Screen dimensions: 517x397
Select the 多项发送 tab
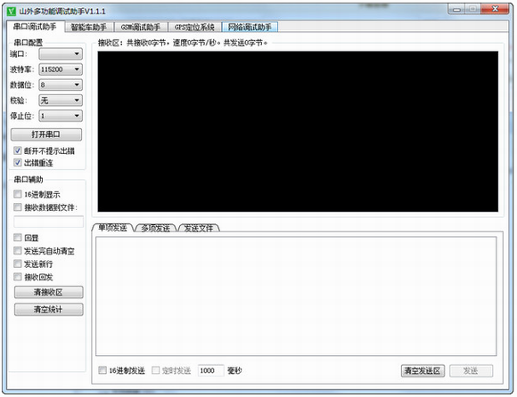pos(156,228)
